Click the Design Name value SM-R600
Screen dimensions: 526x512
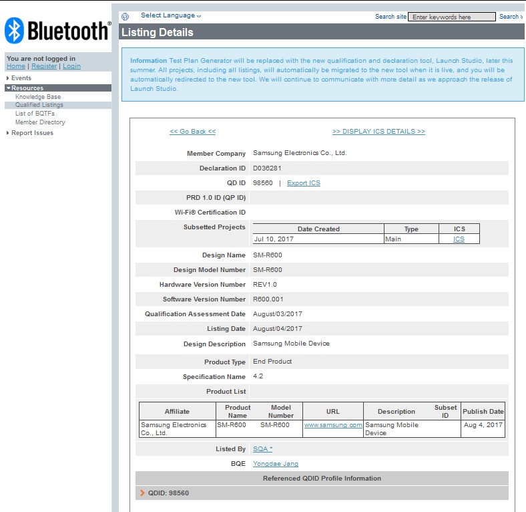(x=268, y=255)
